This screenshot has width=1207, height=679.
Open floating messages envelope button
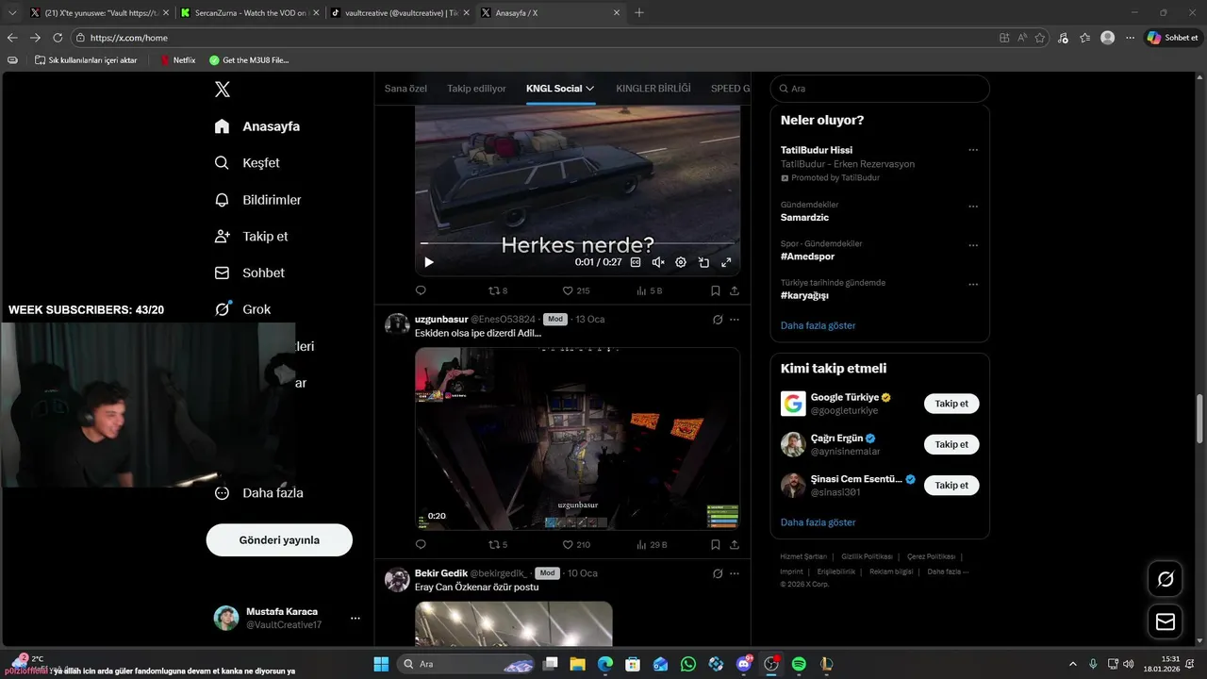[1166, 621]
